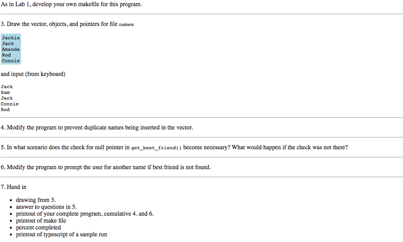The image size is (403, 242).
Task: Click bullet 'answer to questions in 5.'
Action: [46, 207]
